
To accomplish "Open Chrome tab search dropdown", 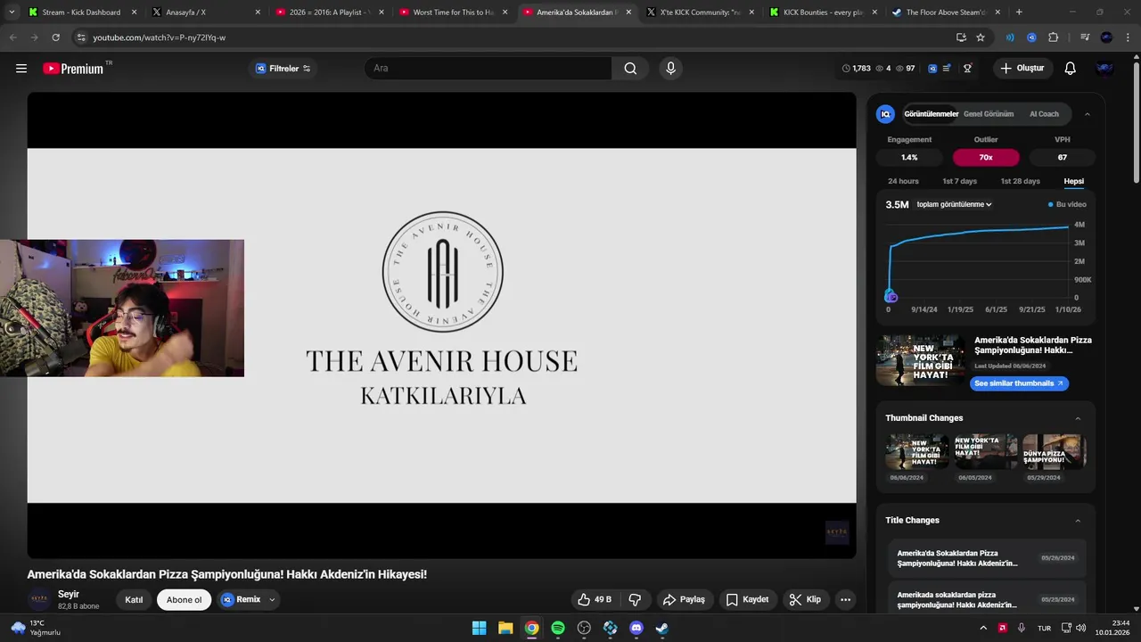I will click(x=12, y=12).
